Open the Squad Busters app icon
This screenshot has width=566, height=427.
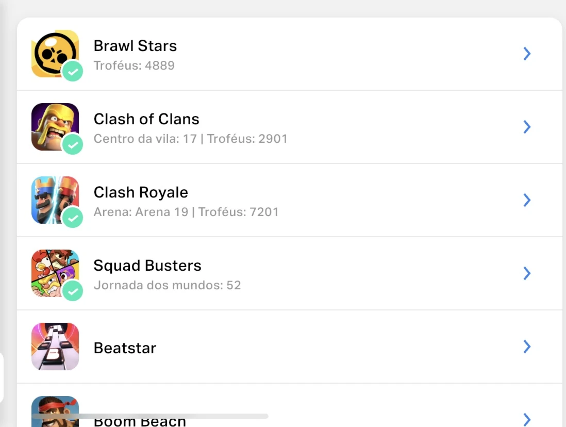pyautogui.click(x=55, y=273)
